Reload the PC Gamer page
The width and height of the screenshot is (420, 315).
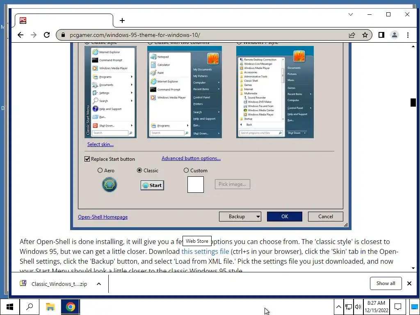[47, 35]
